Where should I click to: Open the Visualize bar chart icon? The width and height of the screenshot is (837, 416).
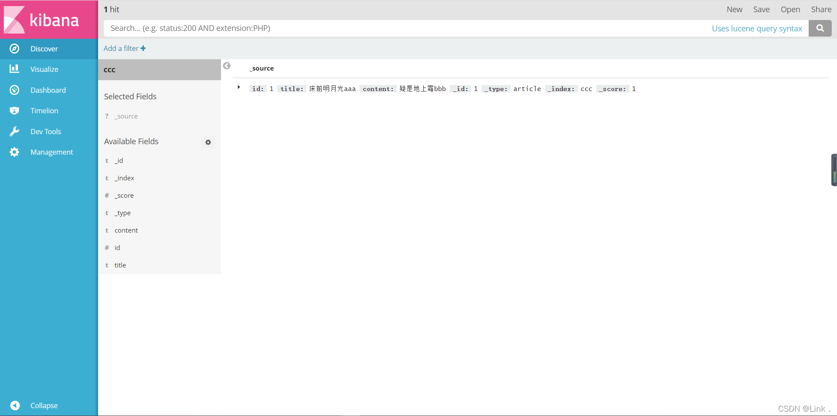pos(14,69)
